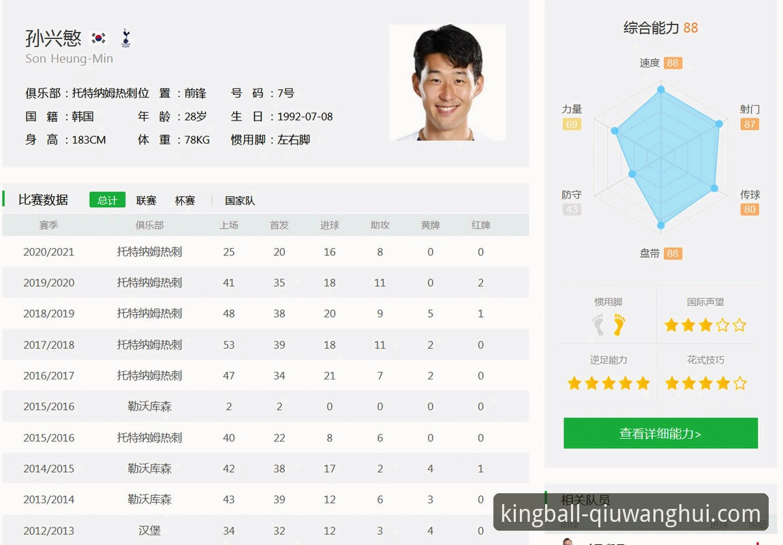Click 托特纳姆热刺 in the 2020/2021 row

click(x=149, y=252)
